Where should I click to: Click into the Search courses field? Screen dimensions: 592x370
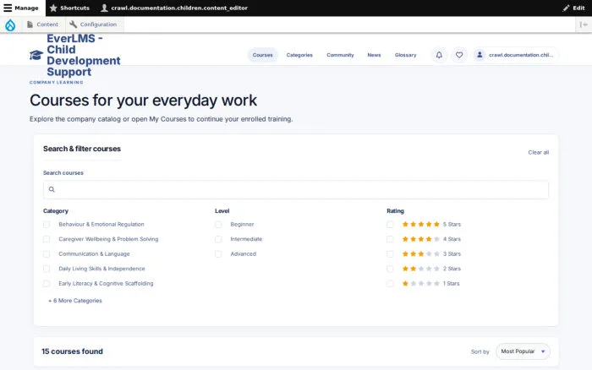tap(296, 190)
